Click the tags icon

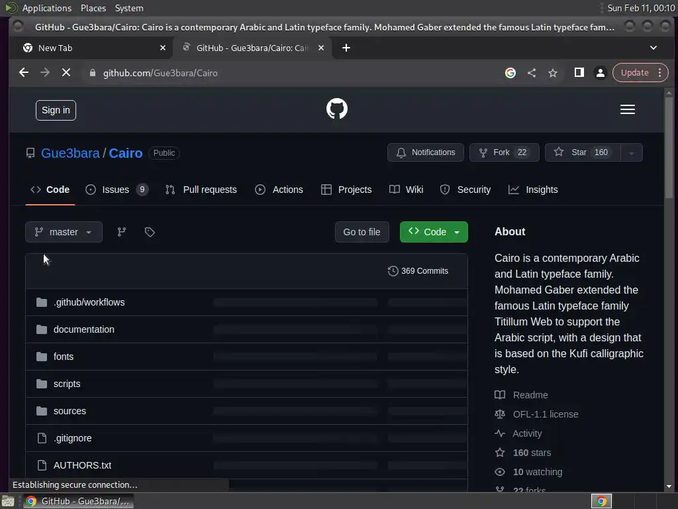(150, 232)
